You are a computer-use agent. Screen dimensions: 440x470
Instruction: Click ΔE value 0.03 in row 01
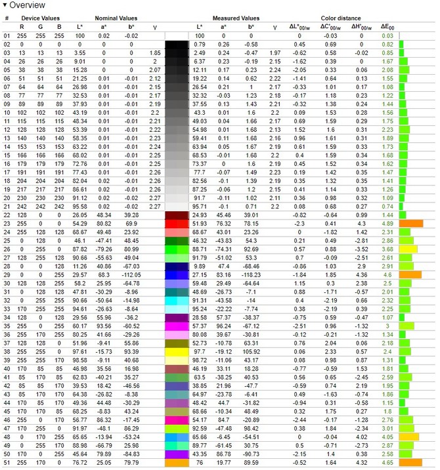click(387, 36)
